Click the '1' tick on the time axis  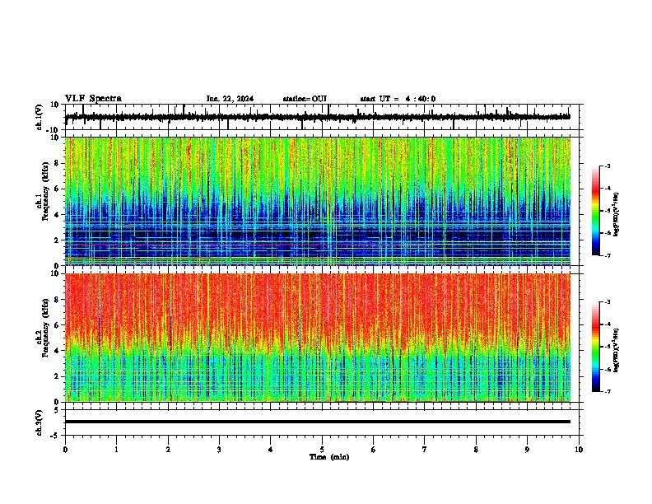tap(116, 450)
